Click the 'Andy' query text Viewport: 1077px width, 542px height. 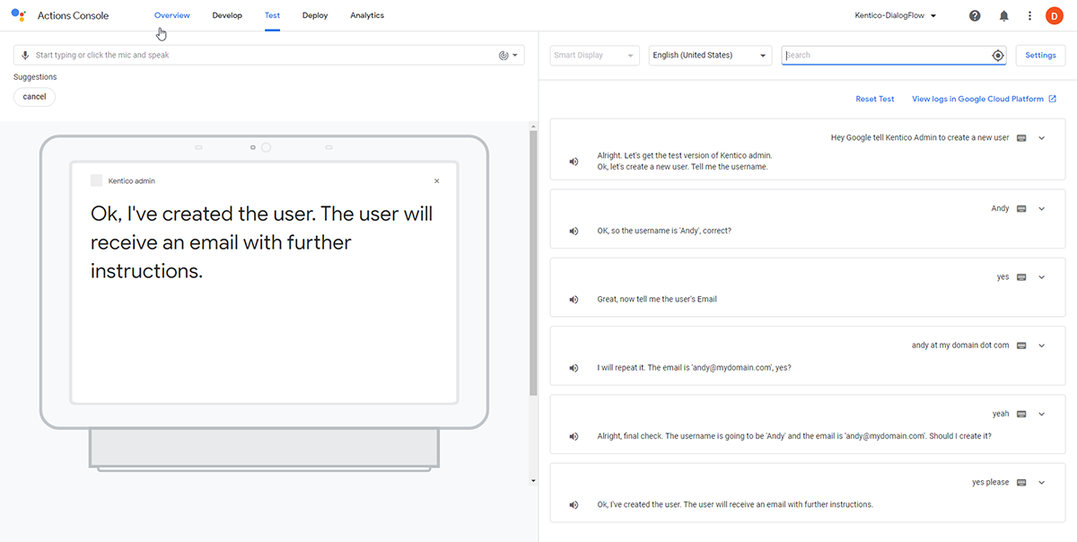(x=1000, y=208)
